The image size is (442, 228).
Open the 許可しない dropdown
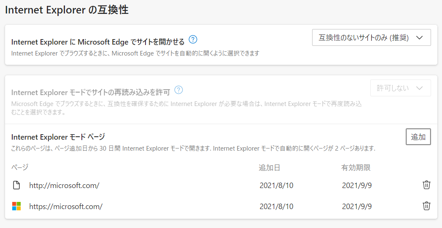400,88
